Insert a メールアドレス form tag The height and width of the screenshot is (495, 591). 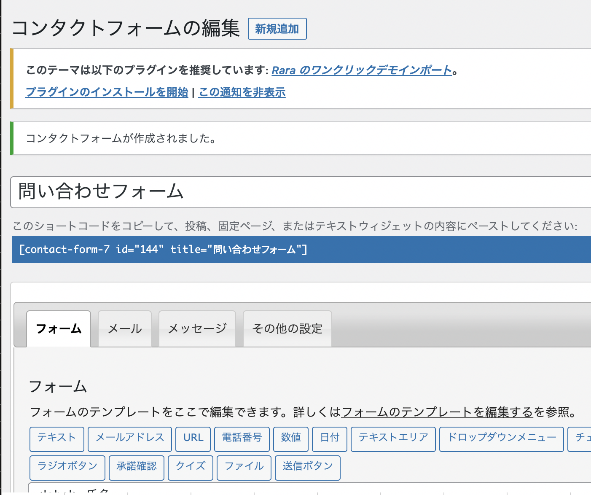point(130,439)
